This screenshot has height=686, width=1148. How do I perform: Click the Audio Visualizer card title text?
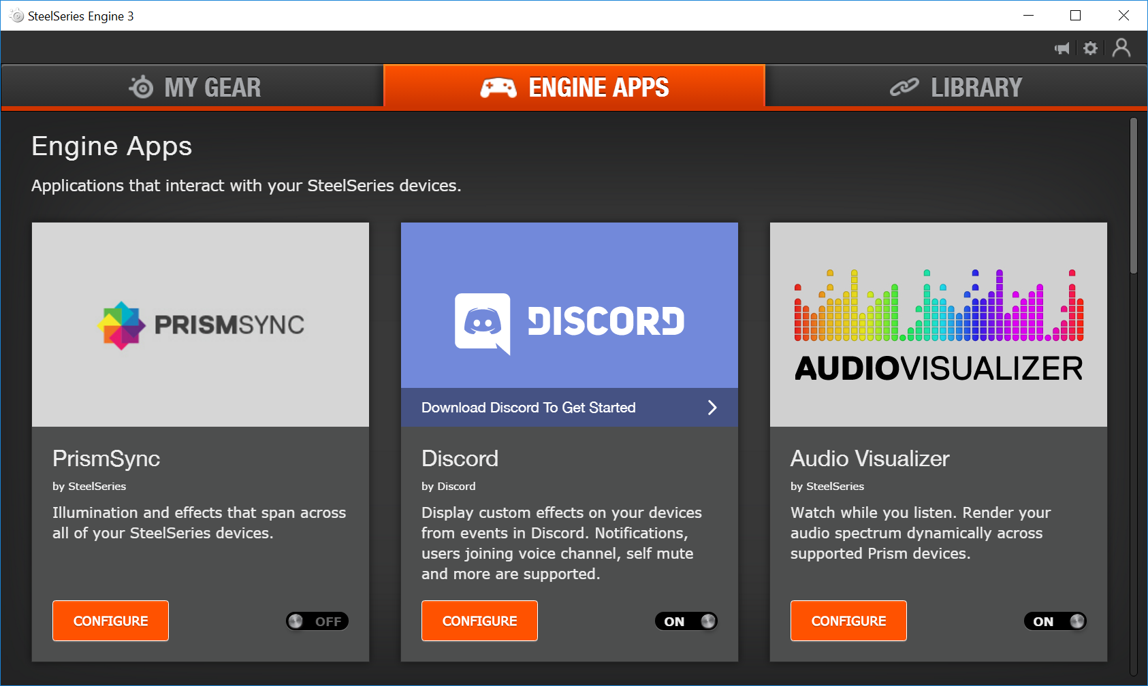pyautogui.click(x=870, y=459)
